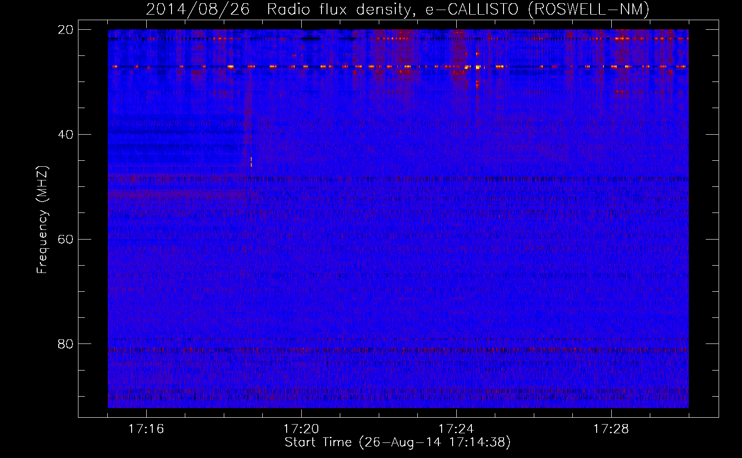Screen dimensions: 742x458
Task: Click the 'Frequency (MHZ)' axis label
Action: click(42, 220)
